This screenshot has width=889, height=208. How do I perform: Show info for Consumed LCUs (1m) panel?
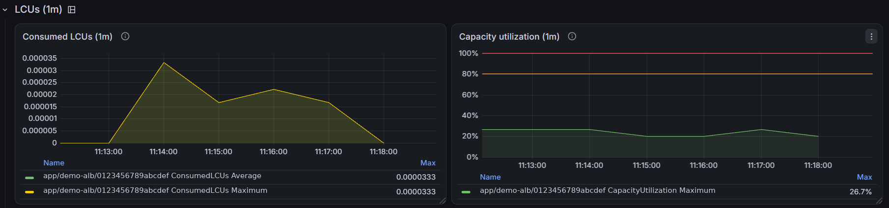[x=125, y=36]
